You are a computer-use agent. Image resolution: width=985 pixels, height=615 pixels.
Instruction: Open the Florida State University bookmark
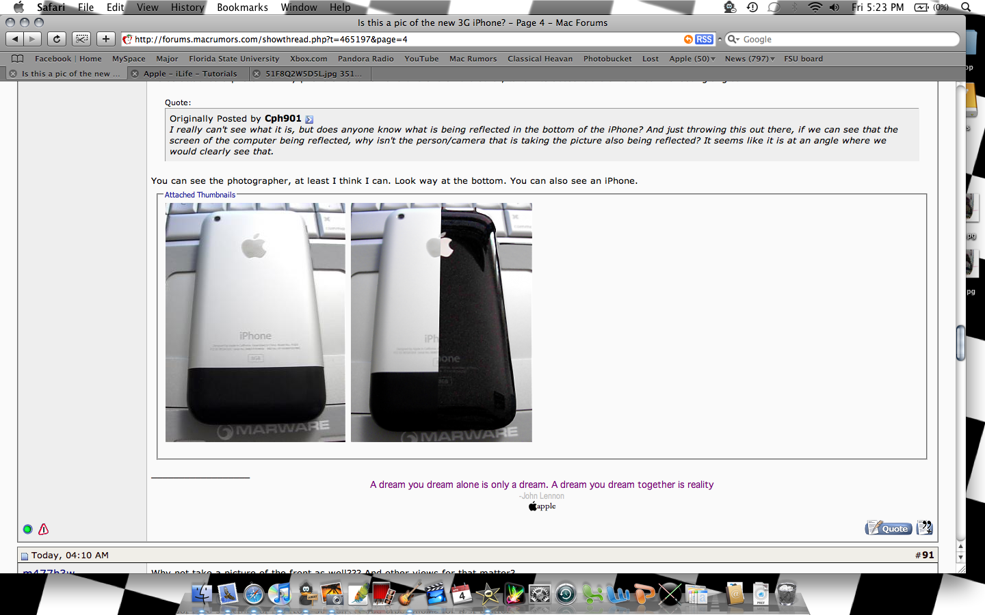234,59
